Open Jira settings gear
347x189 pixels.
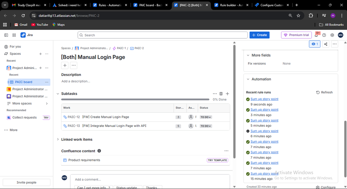[x=332, y=35]
